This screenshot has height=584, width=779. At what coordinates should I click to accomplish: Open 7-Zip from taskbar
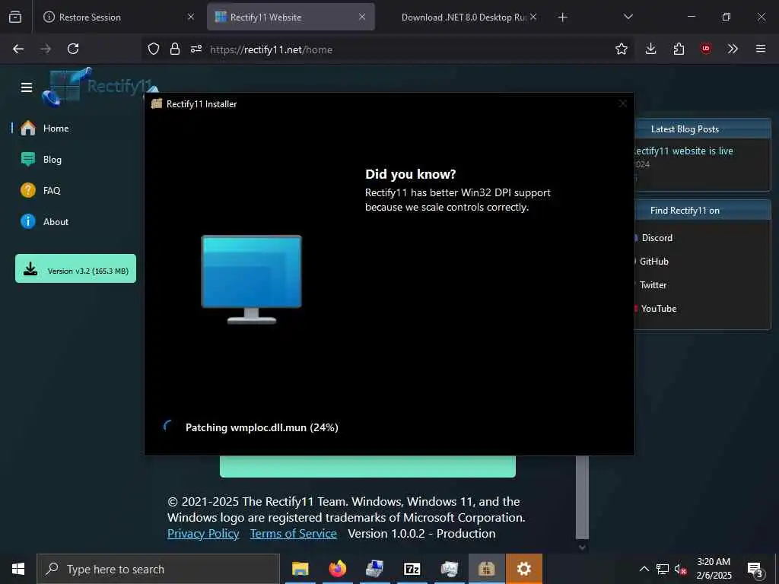click(x=412, y=569)
